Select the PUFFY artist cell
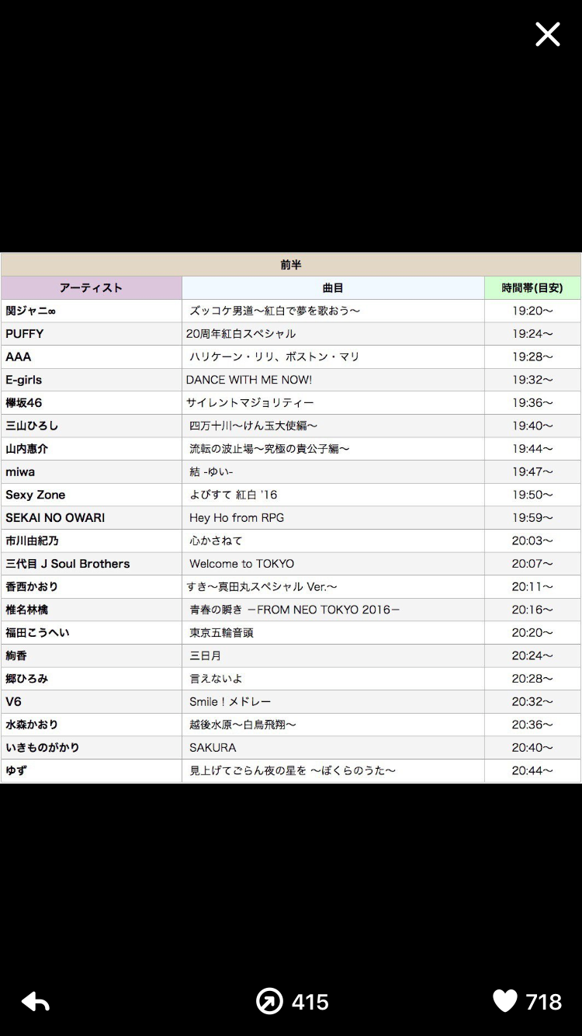 (92, 334)
